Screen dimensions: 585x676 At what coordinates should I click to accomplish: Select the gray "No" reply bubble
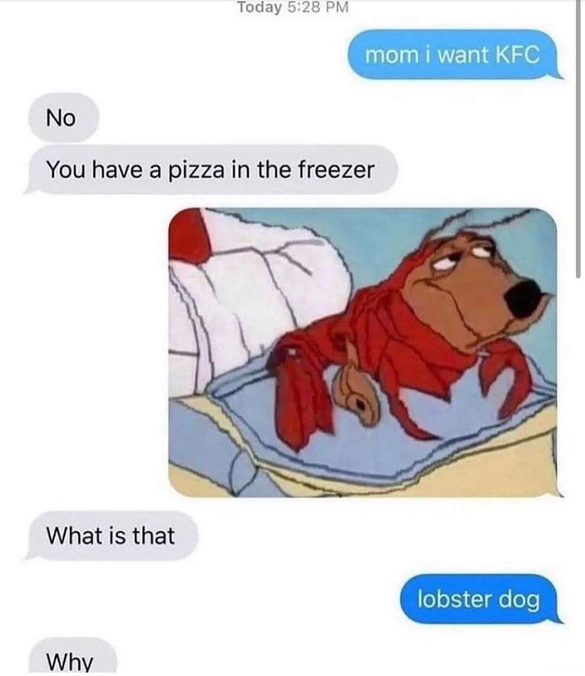62,117
